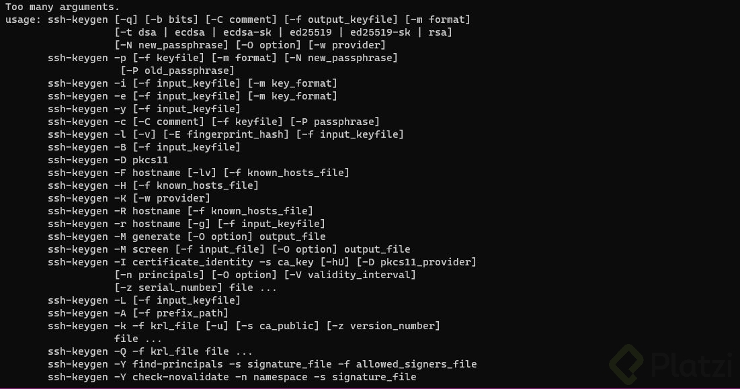This screenshot has width=740, height=389.
Task: Click the 'Too many arguments.' error line
Action: click(63, 7)
